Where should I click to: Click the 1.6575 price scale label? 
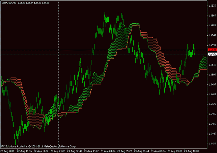tap(212, 6)
